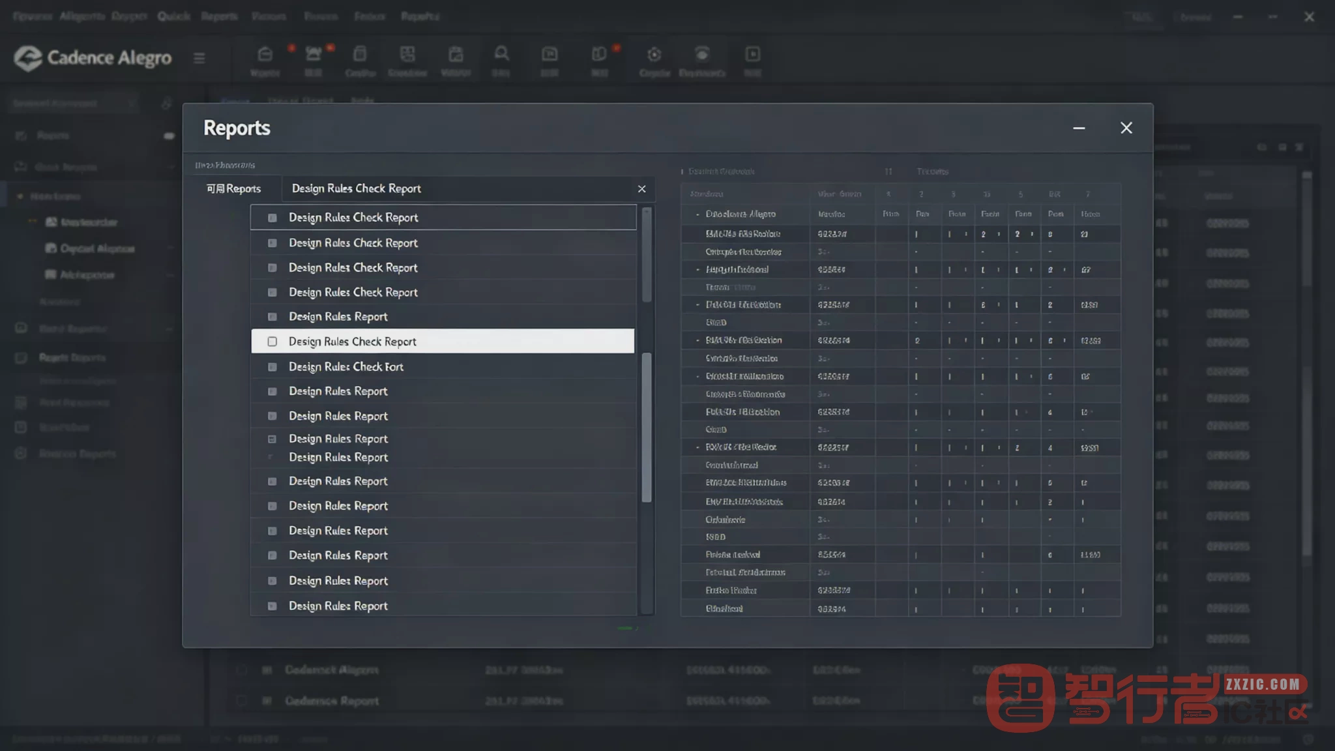Click the open-book toolbar icon with red badge
The height and width of the screenshot is (751, 1335).
[599, 54]
